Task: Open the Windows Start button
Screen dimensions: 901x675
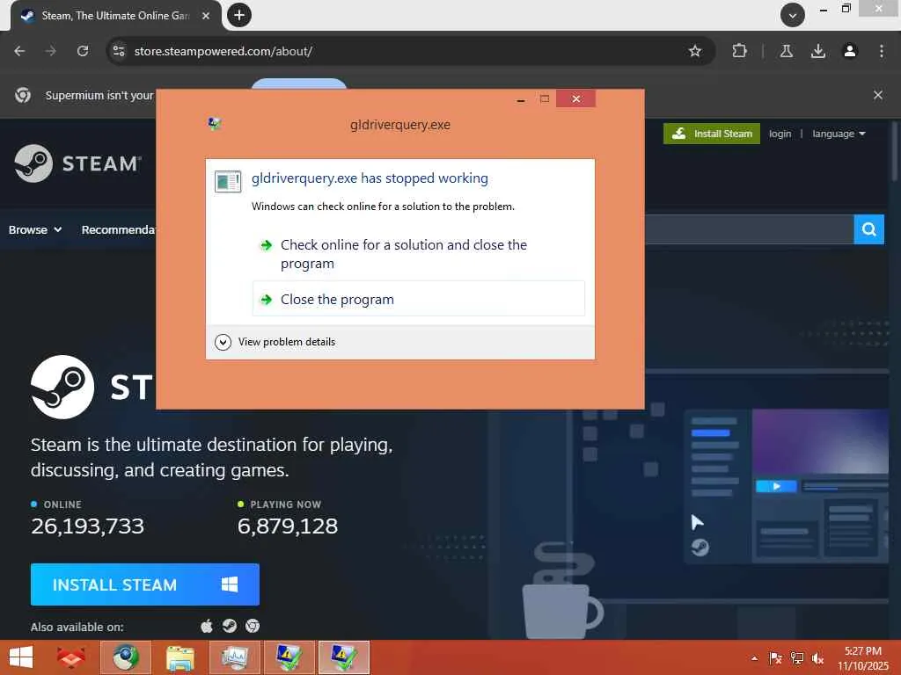Action: point(21,657)
